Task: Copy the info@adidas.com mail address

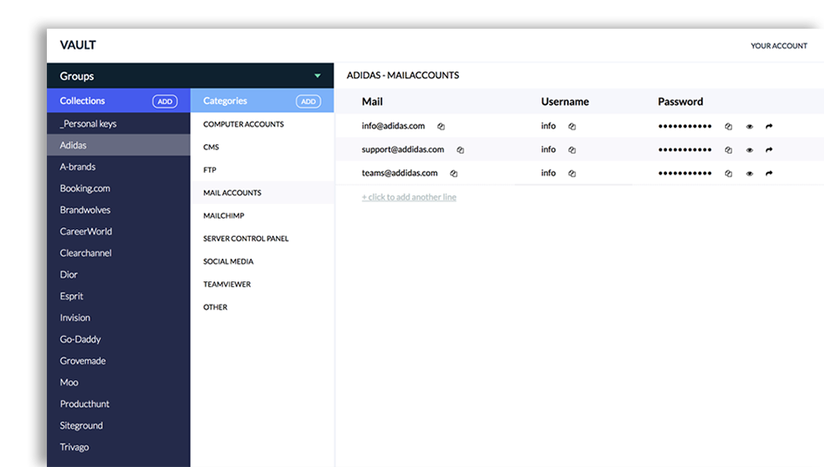Action: pos(441,126)
